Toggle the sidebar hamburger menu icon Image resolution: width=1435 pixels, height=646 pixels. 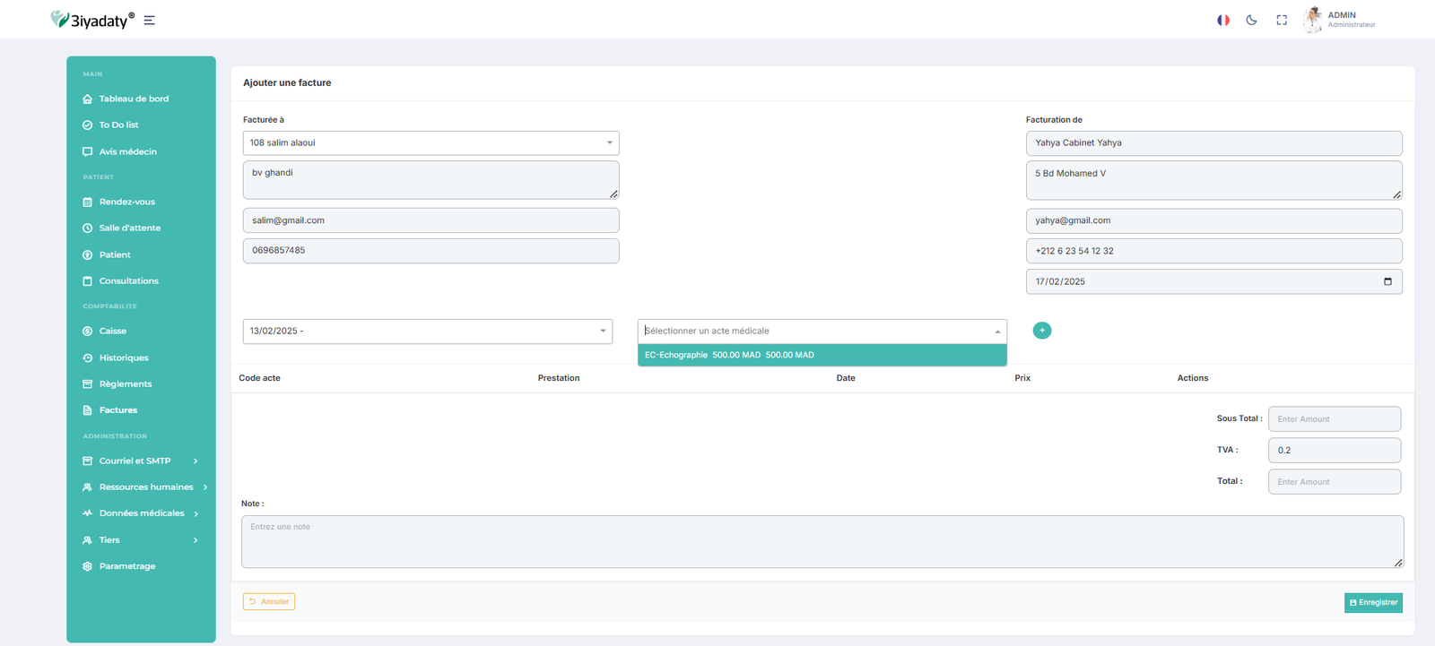150,21
